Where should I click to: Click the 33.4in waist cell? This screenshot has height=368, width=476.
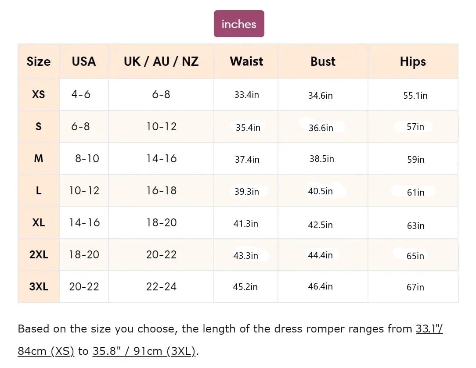point(246,95)
